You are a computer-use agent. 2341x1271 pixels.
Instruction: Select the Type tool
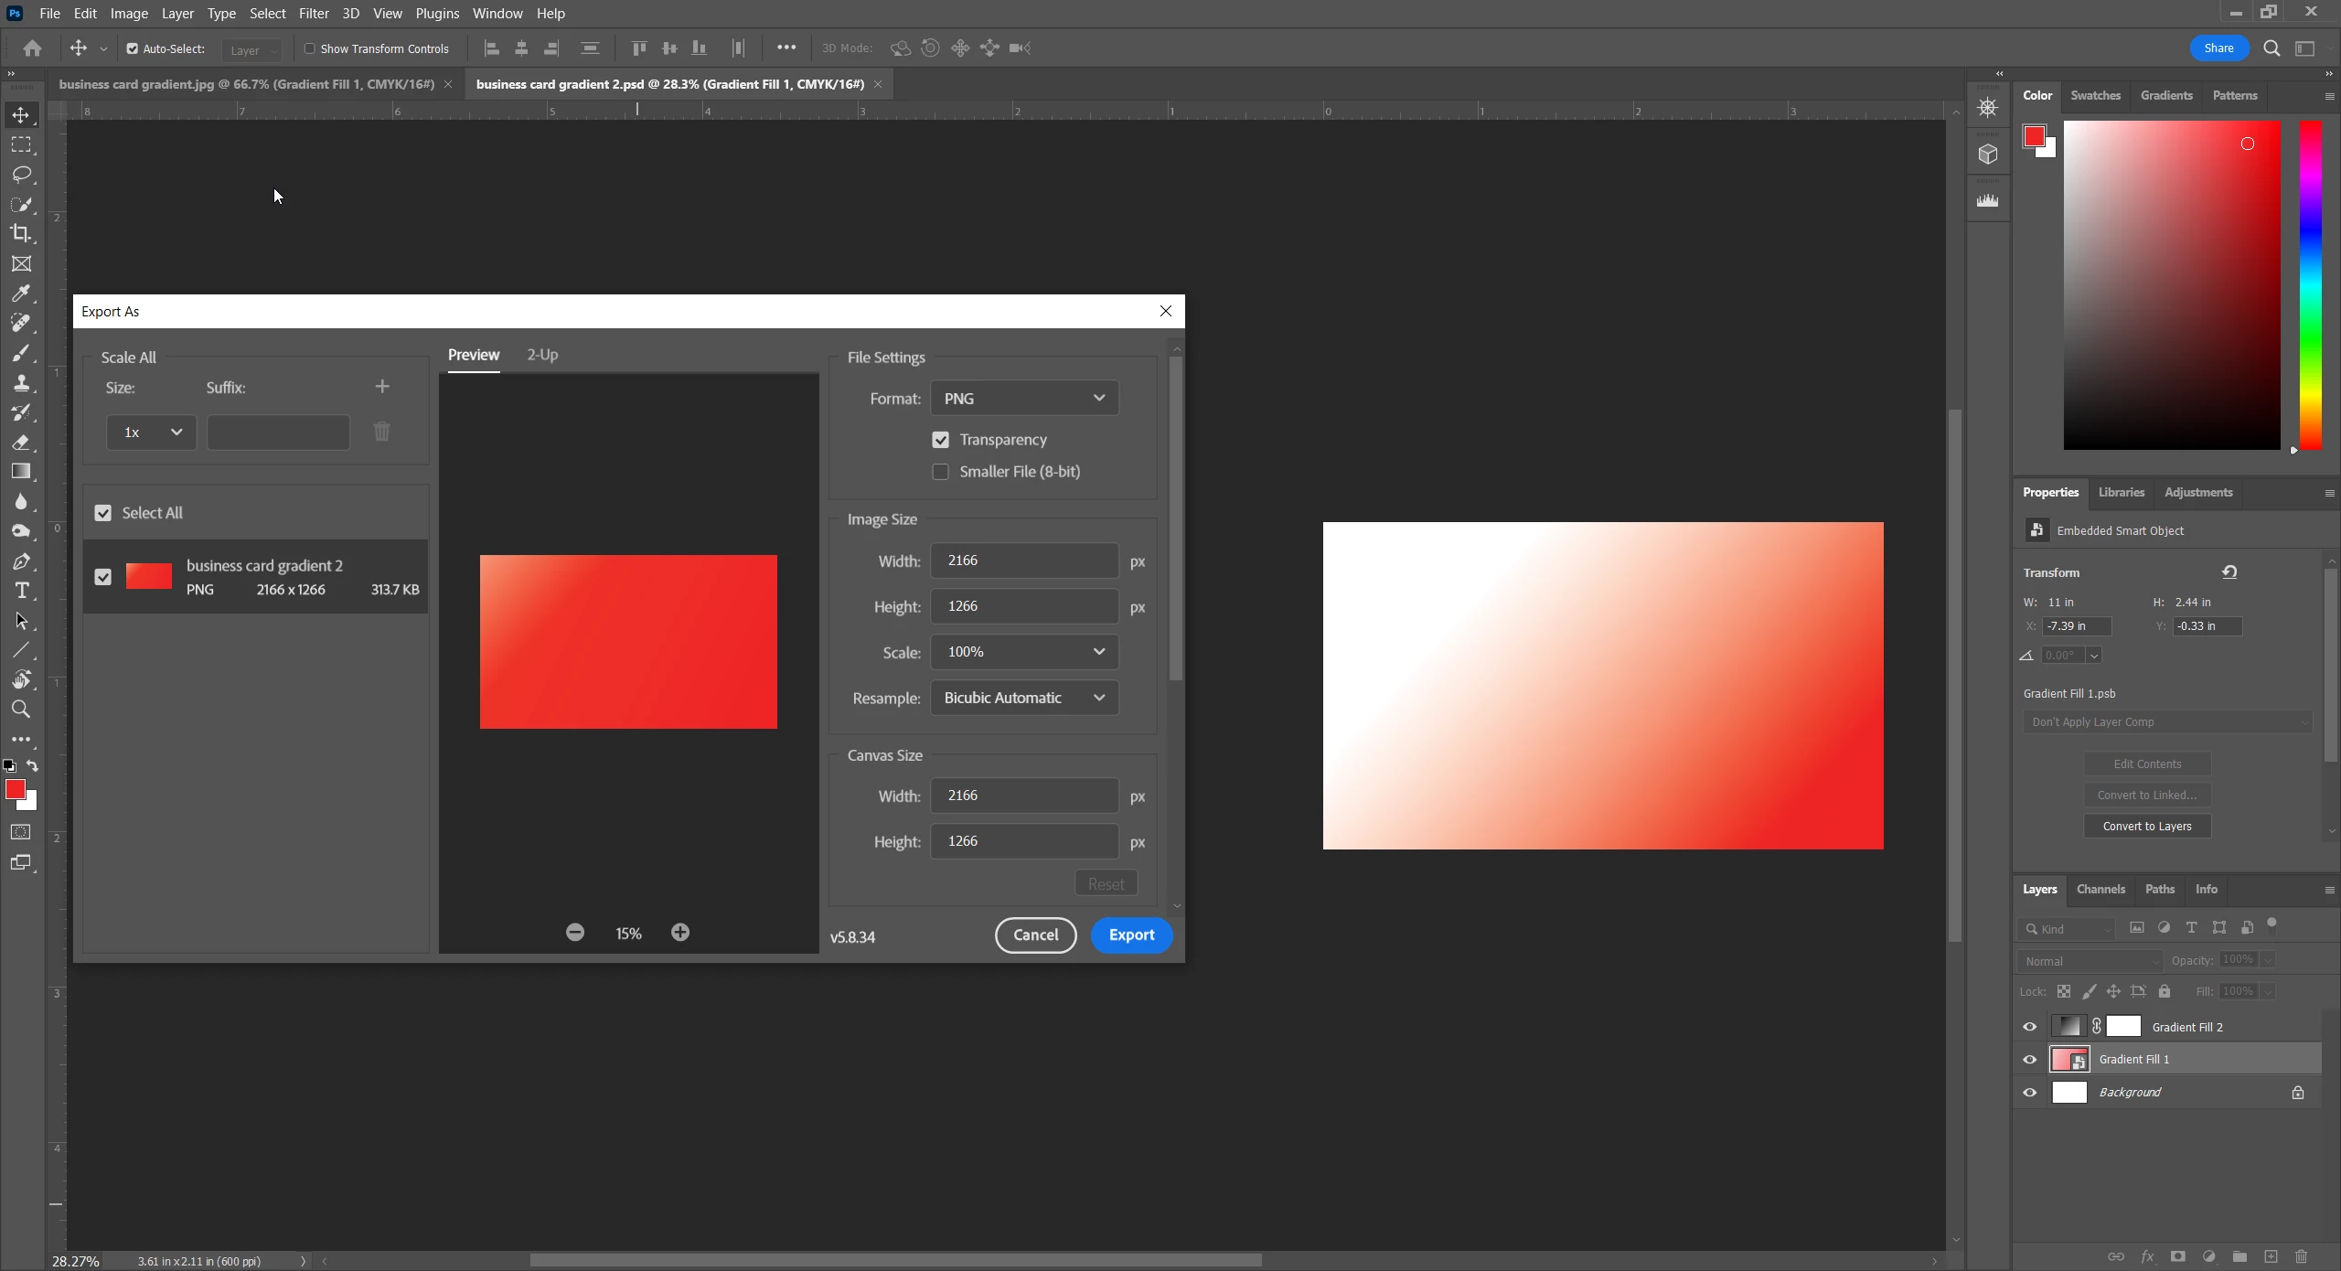[x=21, y=591]
